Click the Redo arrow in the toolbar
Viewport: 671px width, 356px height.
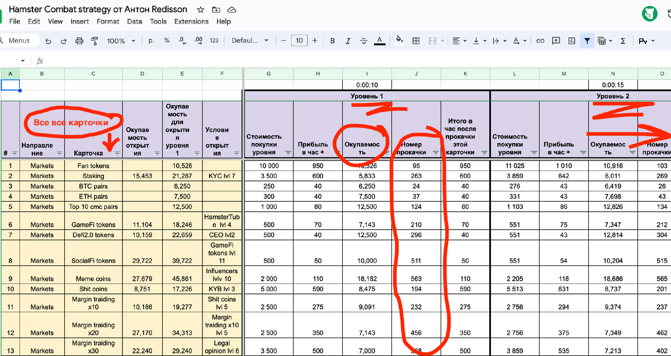pyautogui.click(x=63, y=41)
